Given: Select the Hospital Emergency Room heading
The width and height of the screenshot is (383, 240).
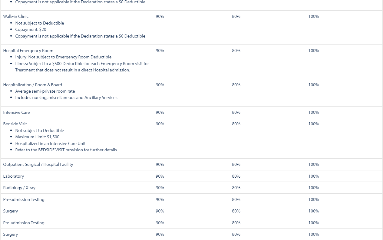Looking at the screenshot, I should [28, 51].
